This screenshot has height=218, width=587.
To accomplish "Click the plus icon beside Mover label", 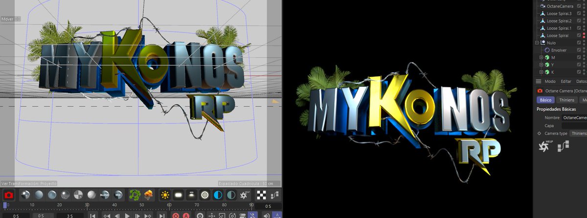I will [18, 19].
